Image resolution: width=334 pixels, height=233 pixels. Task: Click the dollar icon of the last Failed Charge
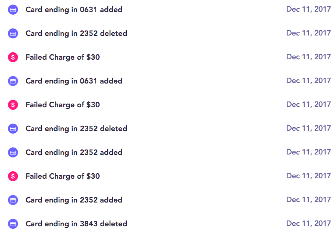pos(13,176)
